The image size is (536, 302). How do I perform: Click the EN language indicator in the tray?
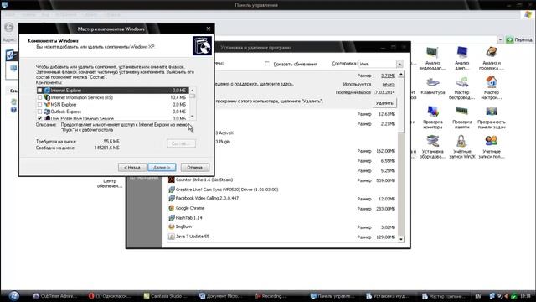478,296
